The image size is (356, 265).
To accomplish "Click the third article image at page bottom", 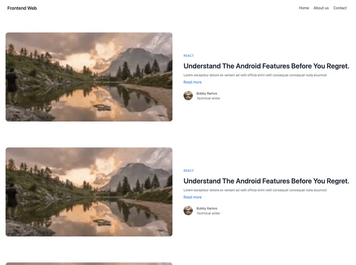I will coord(89,263).
